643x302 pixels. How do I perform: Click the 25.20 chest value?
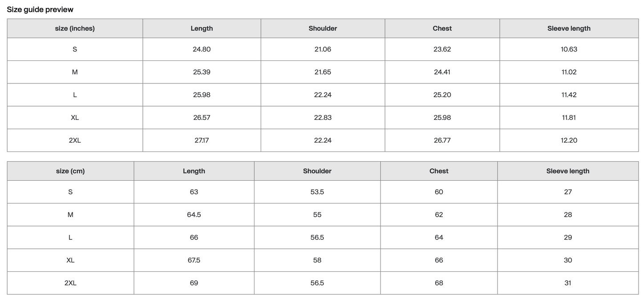(x=442, y=95)
